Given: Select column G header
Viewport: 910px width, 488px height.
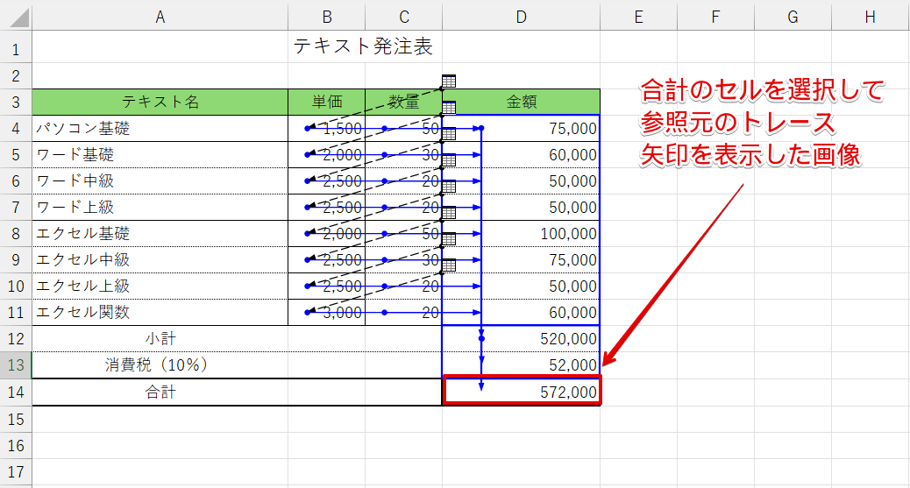Looking at the screenshot, I should pos(793,18).
